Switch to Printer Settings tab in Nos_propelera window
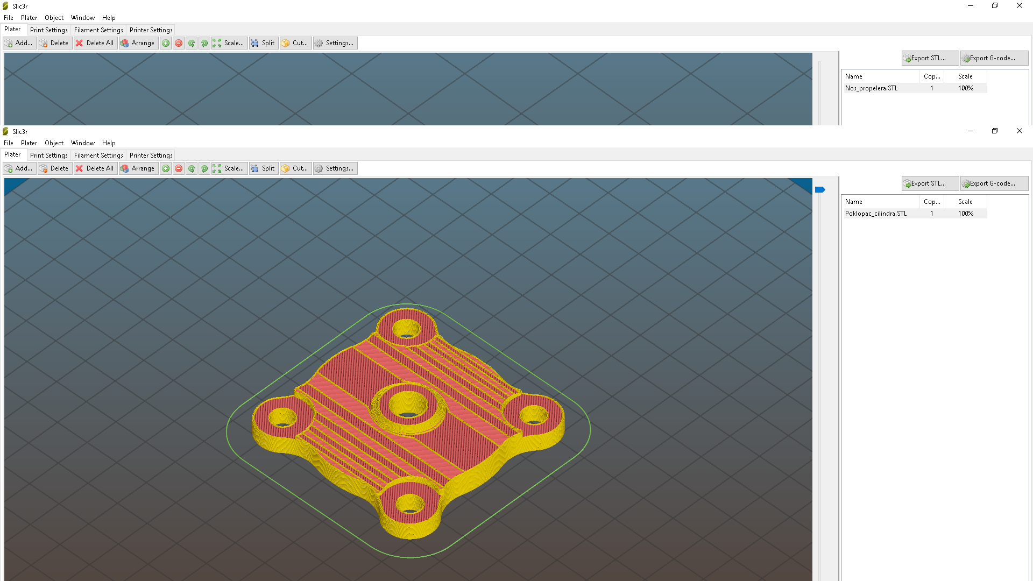Viewport: 1033px width, 581px height. tap(151, 30)
